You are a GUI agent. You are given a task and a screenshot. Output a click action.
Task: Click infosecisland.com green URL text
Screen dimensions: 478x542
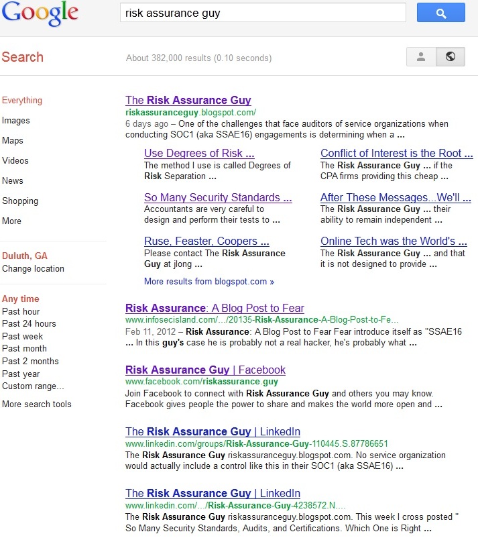262,320
